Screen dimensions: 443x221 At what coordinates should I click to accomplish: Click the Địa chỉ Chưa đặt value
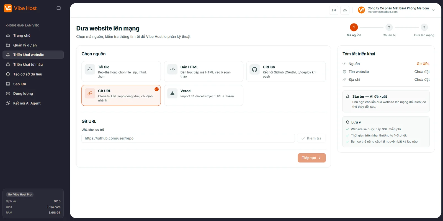422,80
